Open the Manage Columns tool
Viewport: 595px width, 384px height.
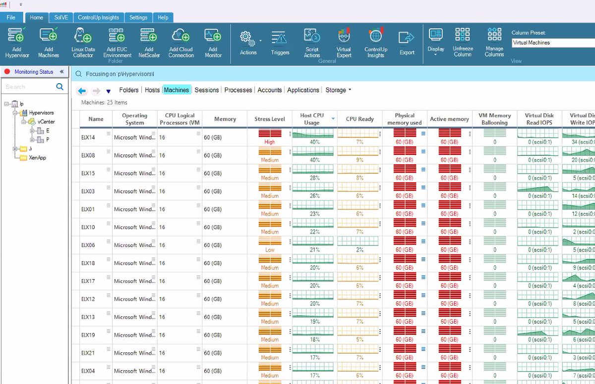pos(494,42)
